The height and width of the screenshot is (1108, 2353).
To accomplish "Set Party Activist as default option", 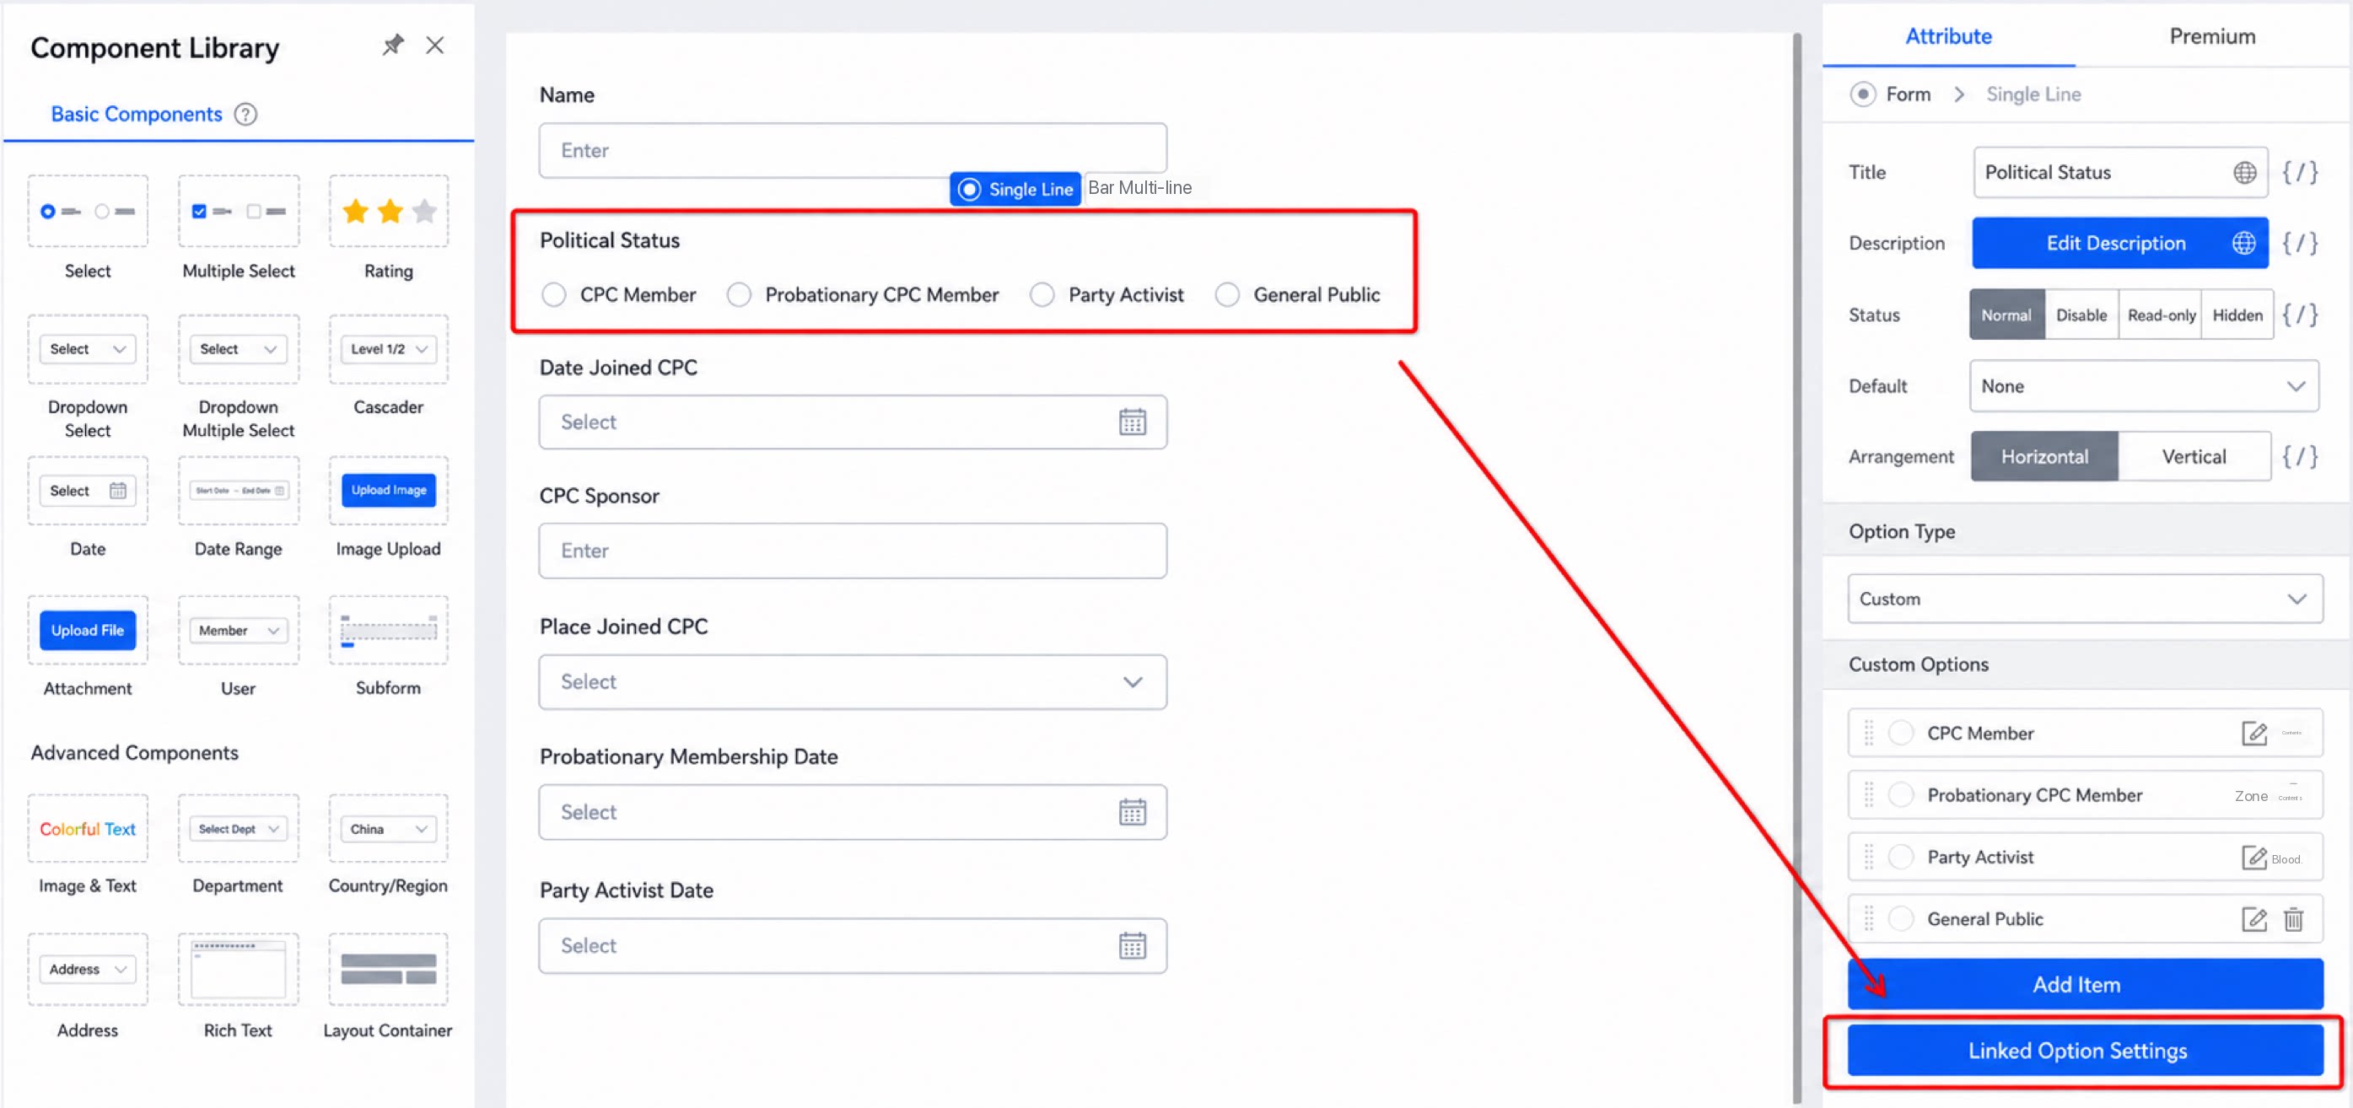I will [1901, 857].
